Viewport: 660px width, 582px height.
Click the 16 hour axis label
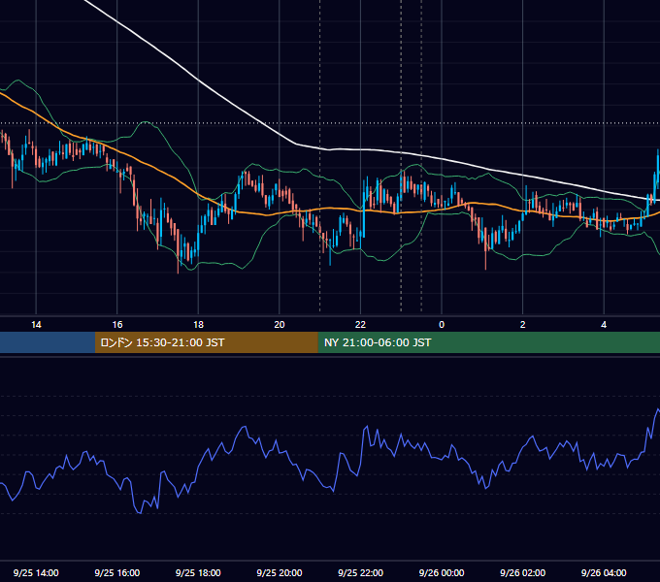[x=117, y=325]
